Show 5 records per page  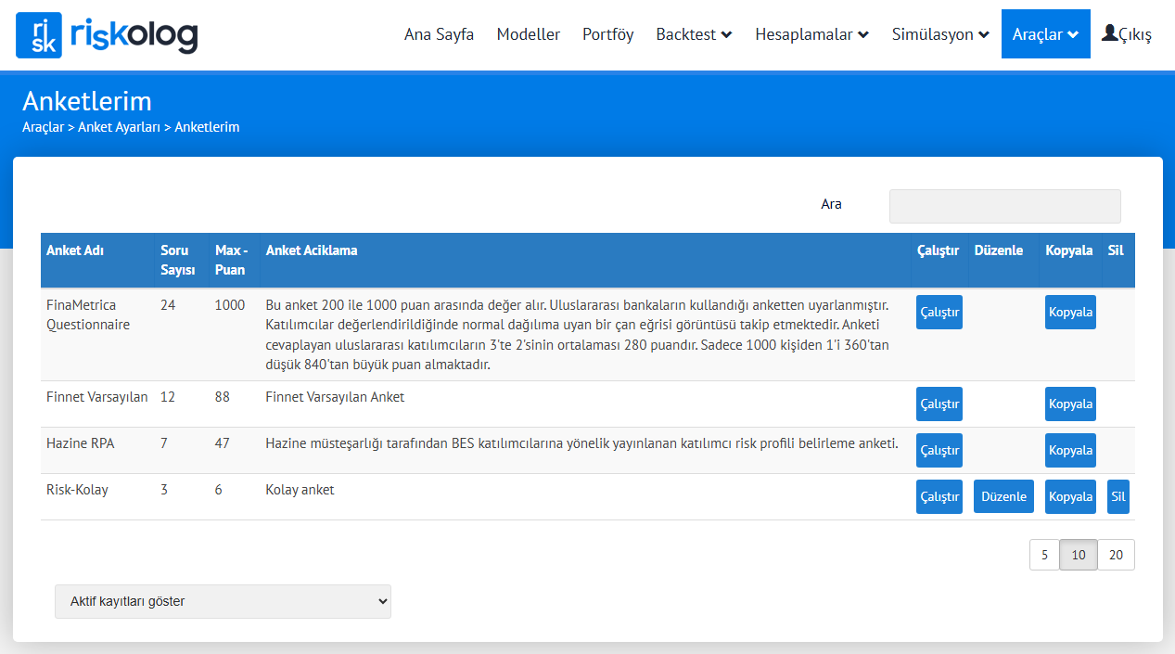click(x=1044, y=555)
